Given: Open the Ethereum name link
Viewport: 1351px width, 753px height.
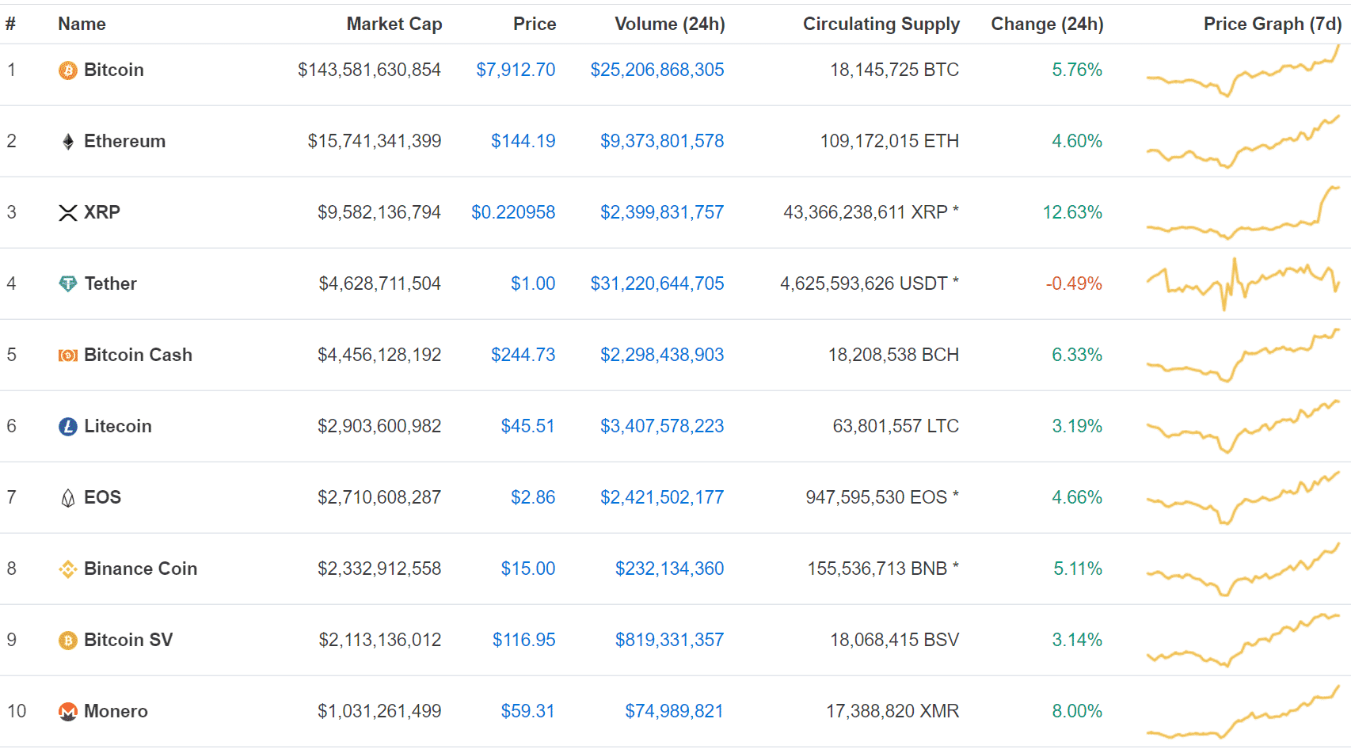Looking at the screenshot, I should [125, 141].
